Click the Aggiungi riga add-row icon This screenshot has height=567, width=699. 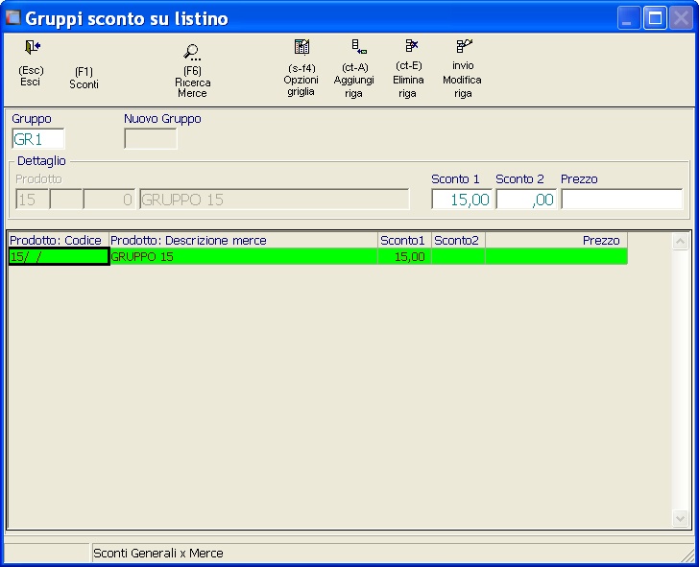(x=358, y=46)
